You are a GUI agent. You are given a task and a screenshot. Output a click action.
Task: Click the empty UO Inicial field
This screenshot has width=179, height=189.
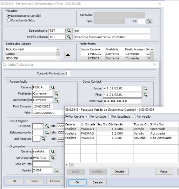pyautogui.click(x=38, y=126)
